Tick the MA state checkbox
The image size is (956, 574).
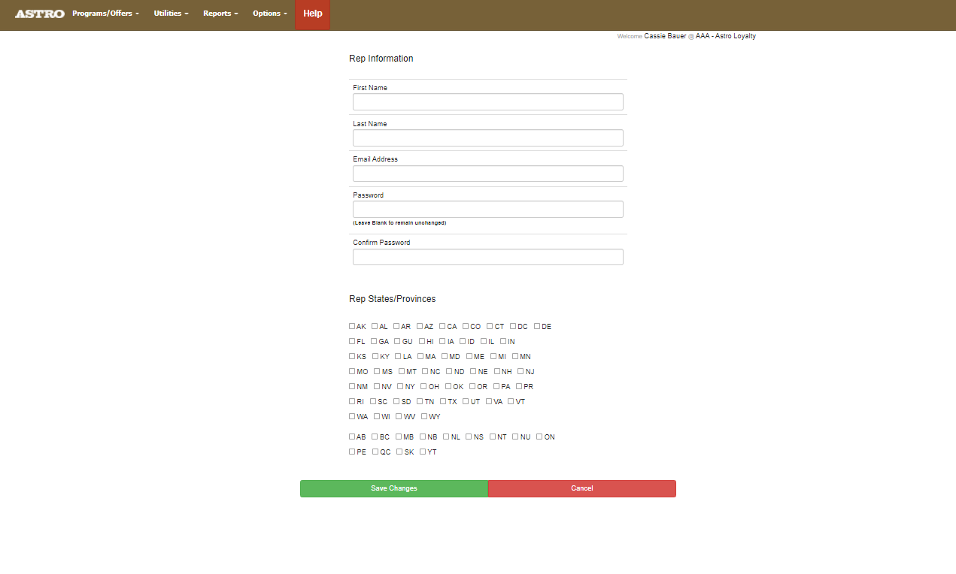click(x=420, y=356)
